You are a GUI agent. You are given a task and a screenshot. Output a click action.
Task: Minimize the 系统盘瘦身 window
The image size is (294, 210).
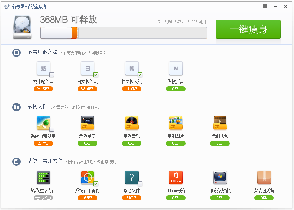(x=276, y=7)
